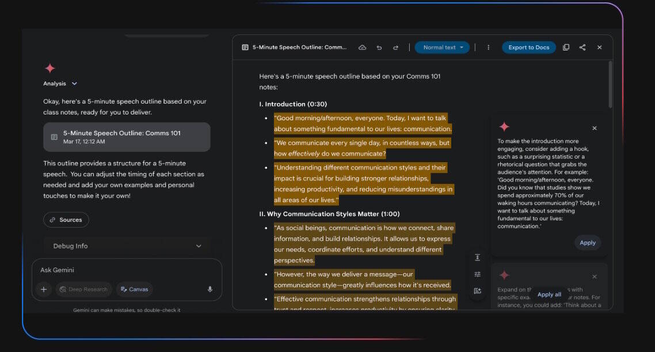Open the Sources chip
This screenshot has width=655, height=352.
pos(66,220)
